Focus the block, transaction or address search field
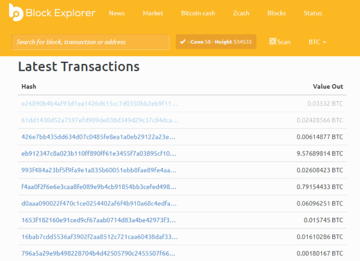Screen dimensions: 360x261 click(90, 42)
